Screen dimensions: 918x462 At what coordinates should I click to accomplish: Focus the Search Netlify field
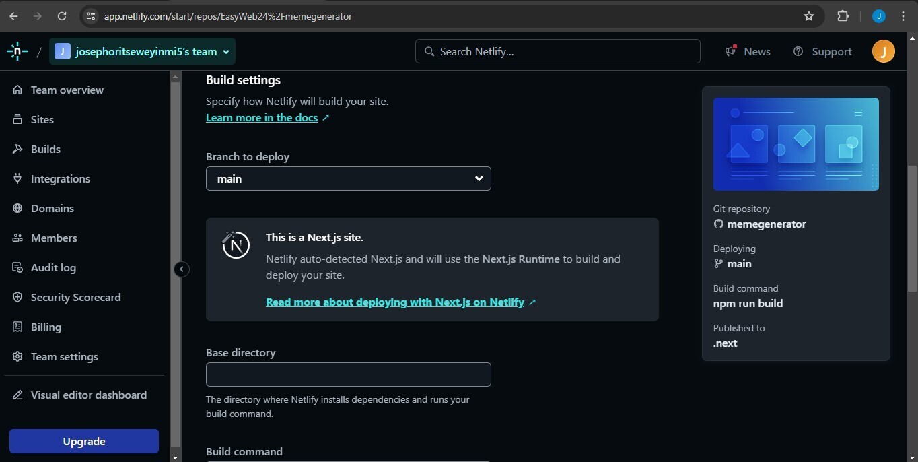565,51
